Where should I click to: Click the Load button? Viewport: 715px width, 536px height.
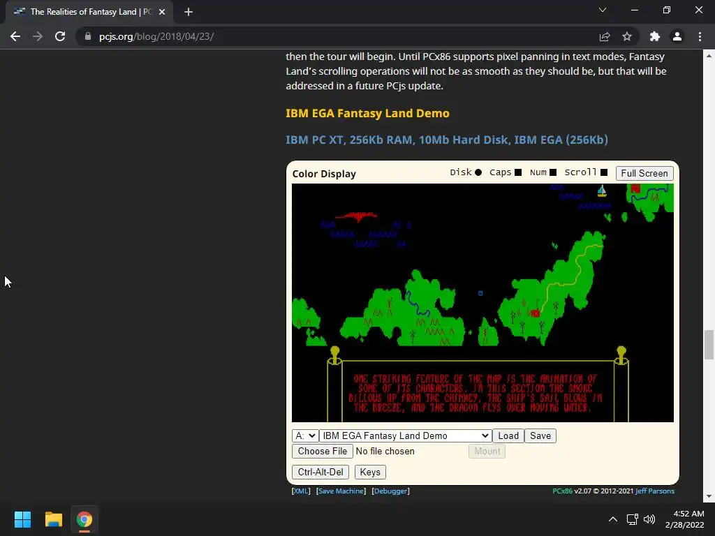[x=508, y=435]
